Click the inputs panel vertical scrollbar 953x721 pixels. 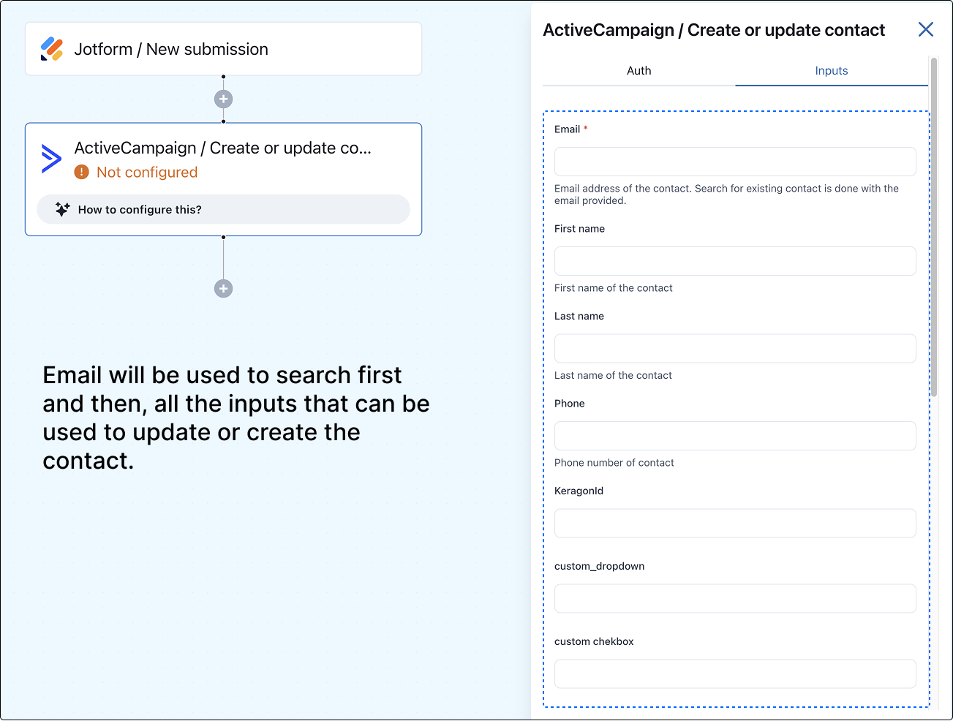point(934,227)
